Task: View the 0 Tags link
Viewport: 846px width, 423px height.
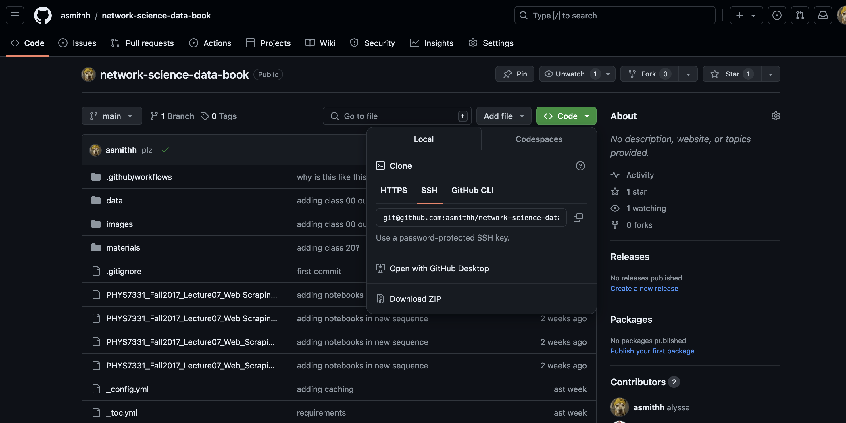Action: click(x=218, y=116)
